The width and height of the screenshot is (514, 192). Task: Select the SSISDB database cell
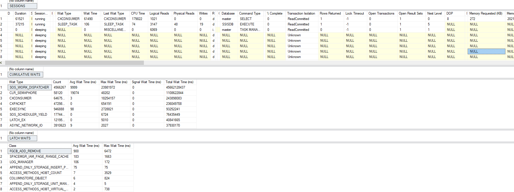pos(228,24)
